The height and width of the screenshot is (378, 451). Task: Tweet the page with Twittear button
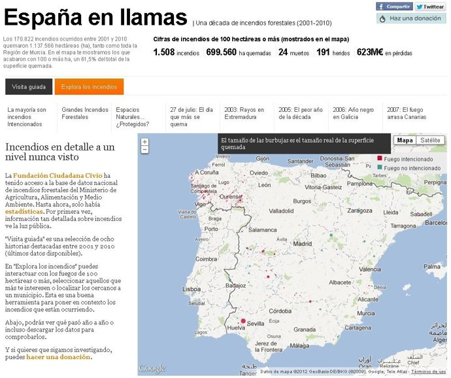[x=430, y=7]
